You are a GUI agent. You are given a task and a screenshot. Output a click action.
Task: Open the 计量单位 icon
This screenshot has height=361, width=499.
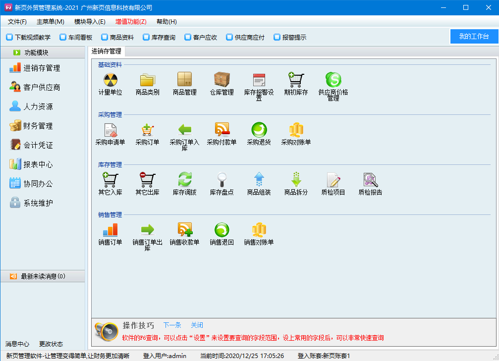[x=111, y=80]
